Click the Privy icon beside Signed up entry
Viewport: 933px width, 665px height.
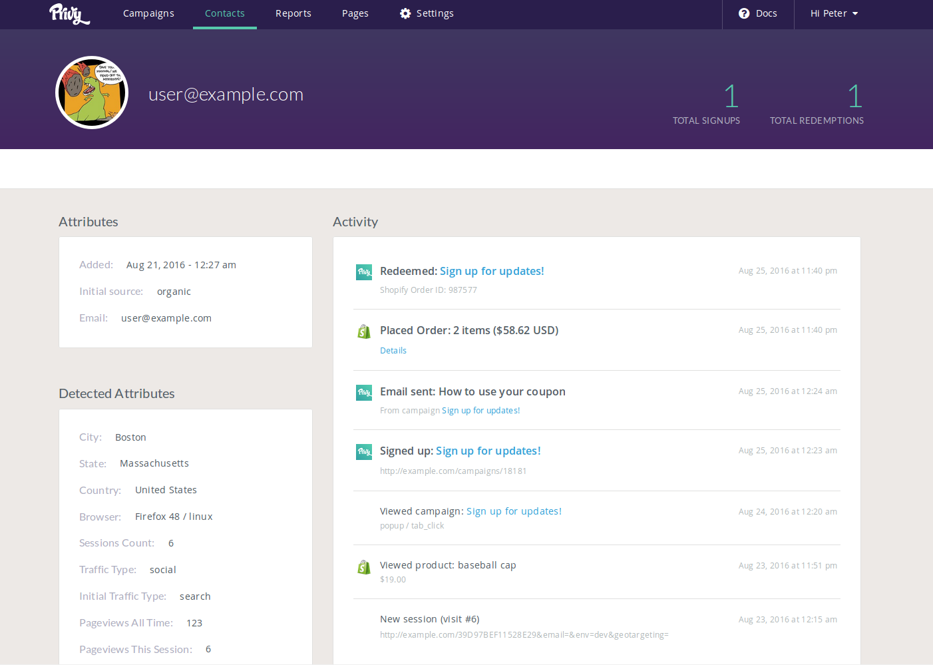pos(364,452)
